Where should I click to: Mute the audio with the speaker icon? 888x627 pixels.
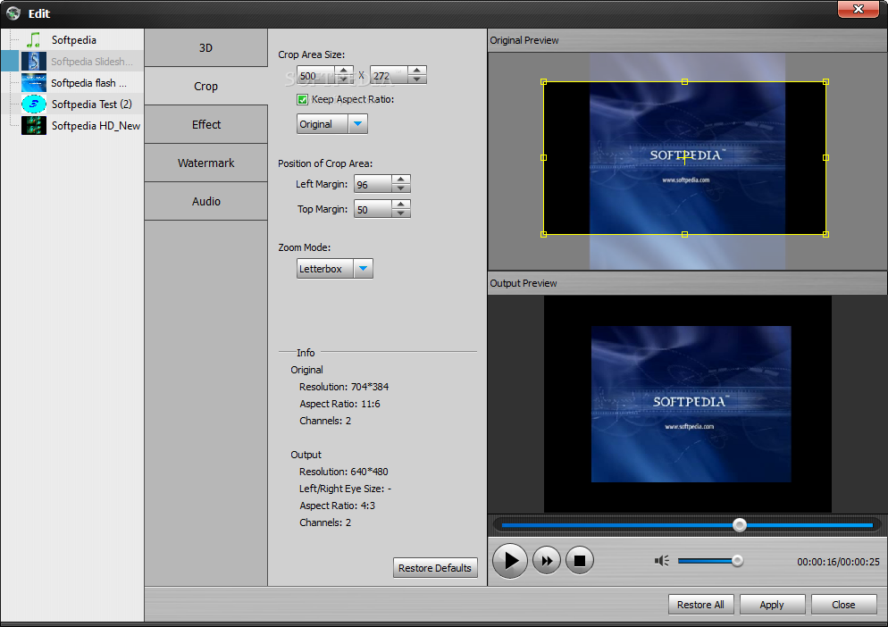point(661,561)
